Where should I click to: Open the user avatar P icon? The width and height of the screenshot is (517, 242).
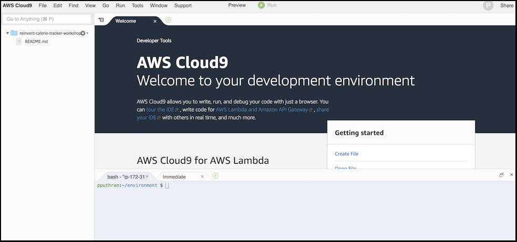(x=488, y=6)
